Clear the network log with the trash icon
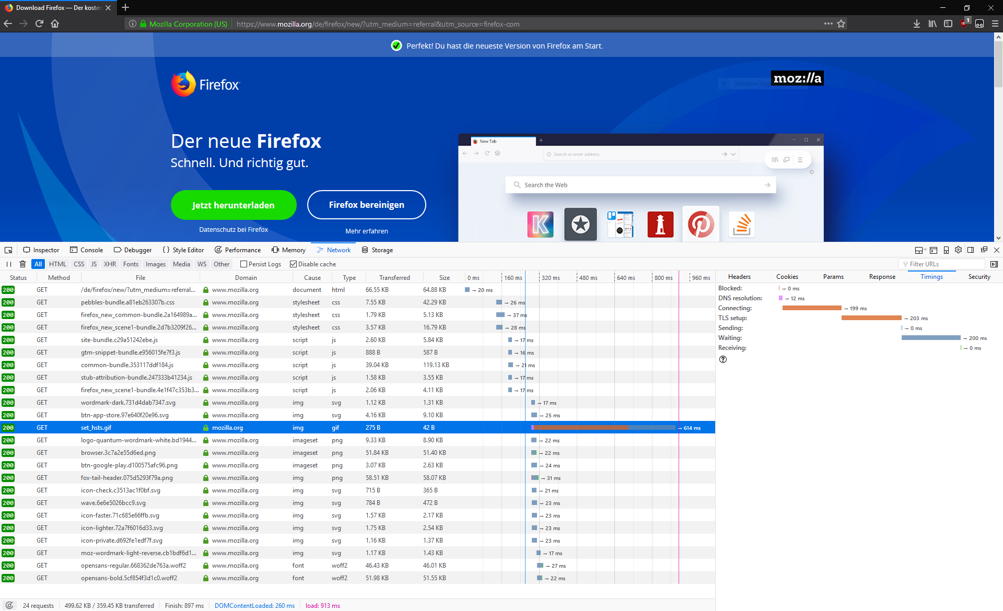1003x611 pixels. (x=22, y=264)
